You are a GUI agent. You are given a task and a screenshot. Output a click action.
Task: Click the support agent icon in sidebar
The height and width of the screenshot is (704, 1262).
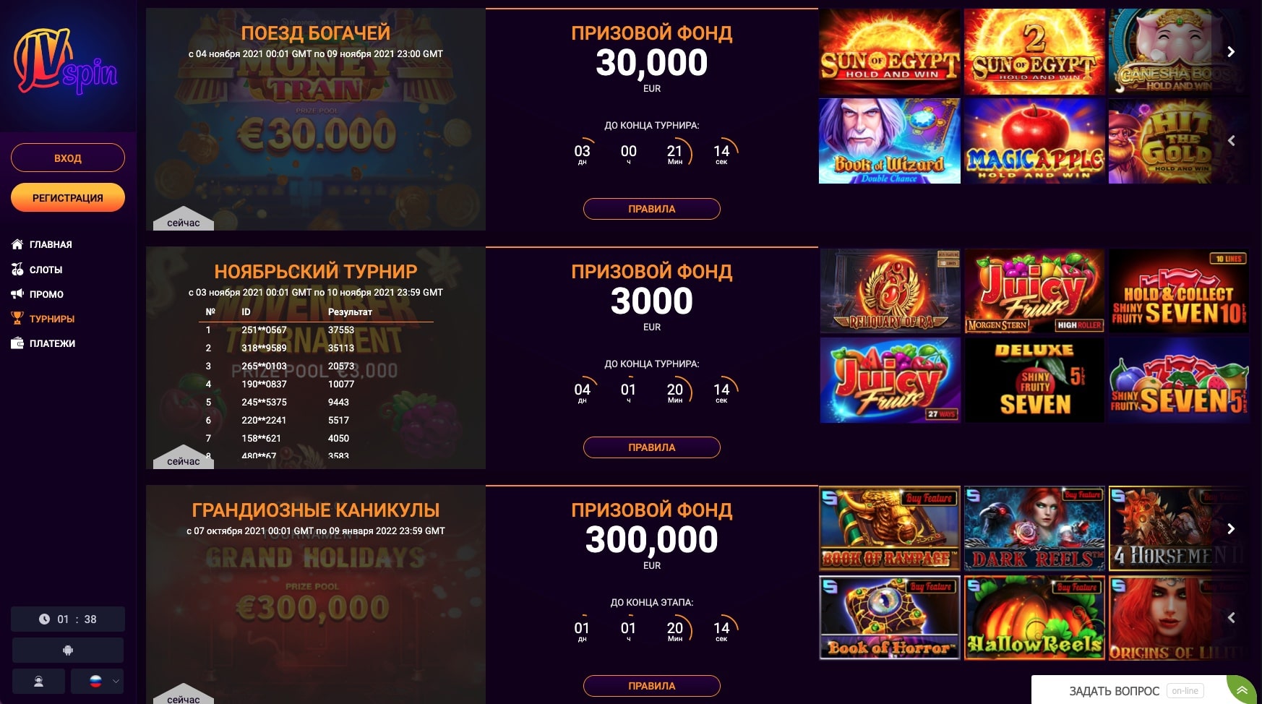[x=38, y=681]
